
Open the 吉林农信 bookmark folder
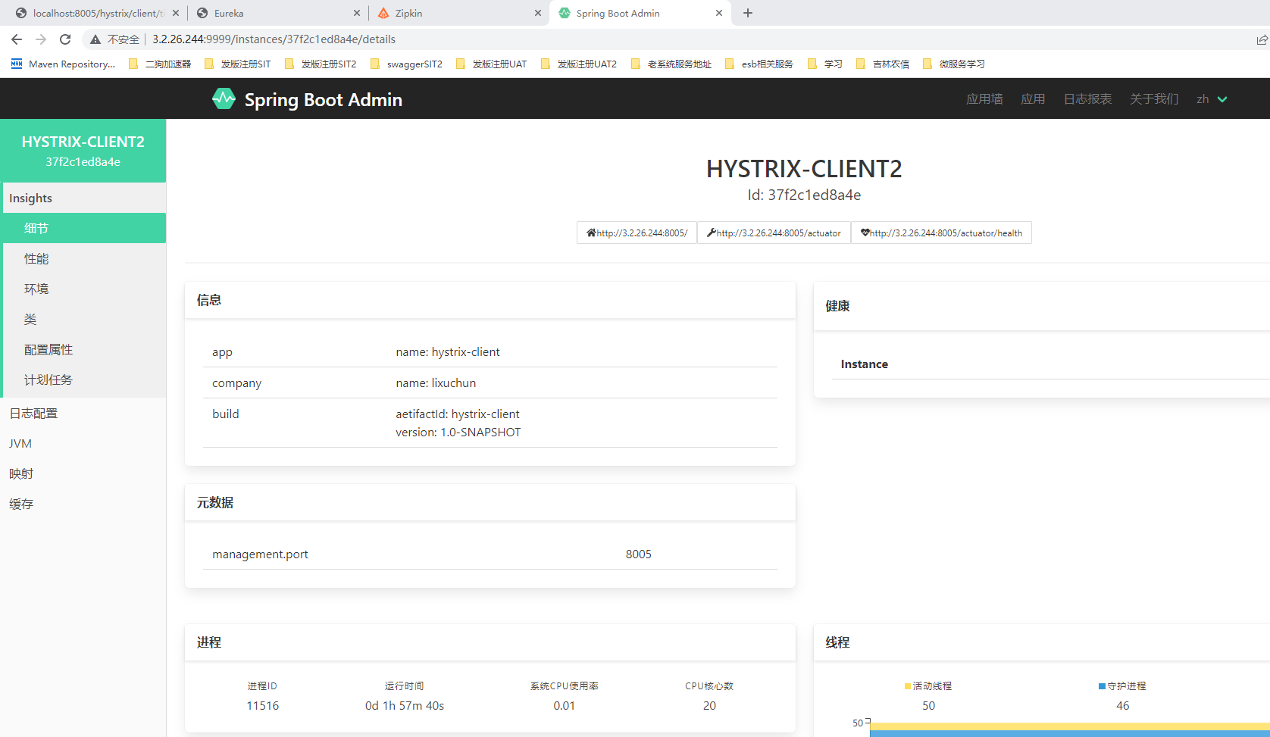click(883, 64)
